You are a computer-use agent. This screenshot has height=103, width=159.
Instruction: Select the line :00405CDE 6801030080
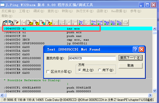[22, 58]
